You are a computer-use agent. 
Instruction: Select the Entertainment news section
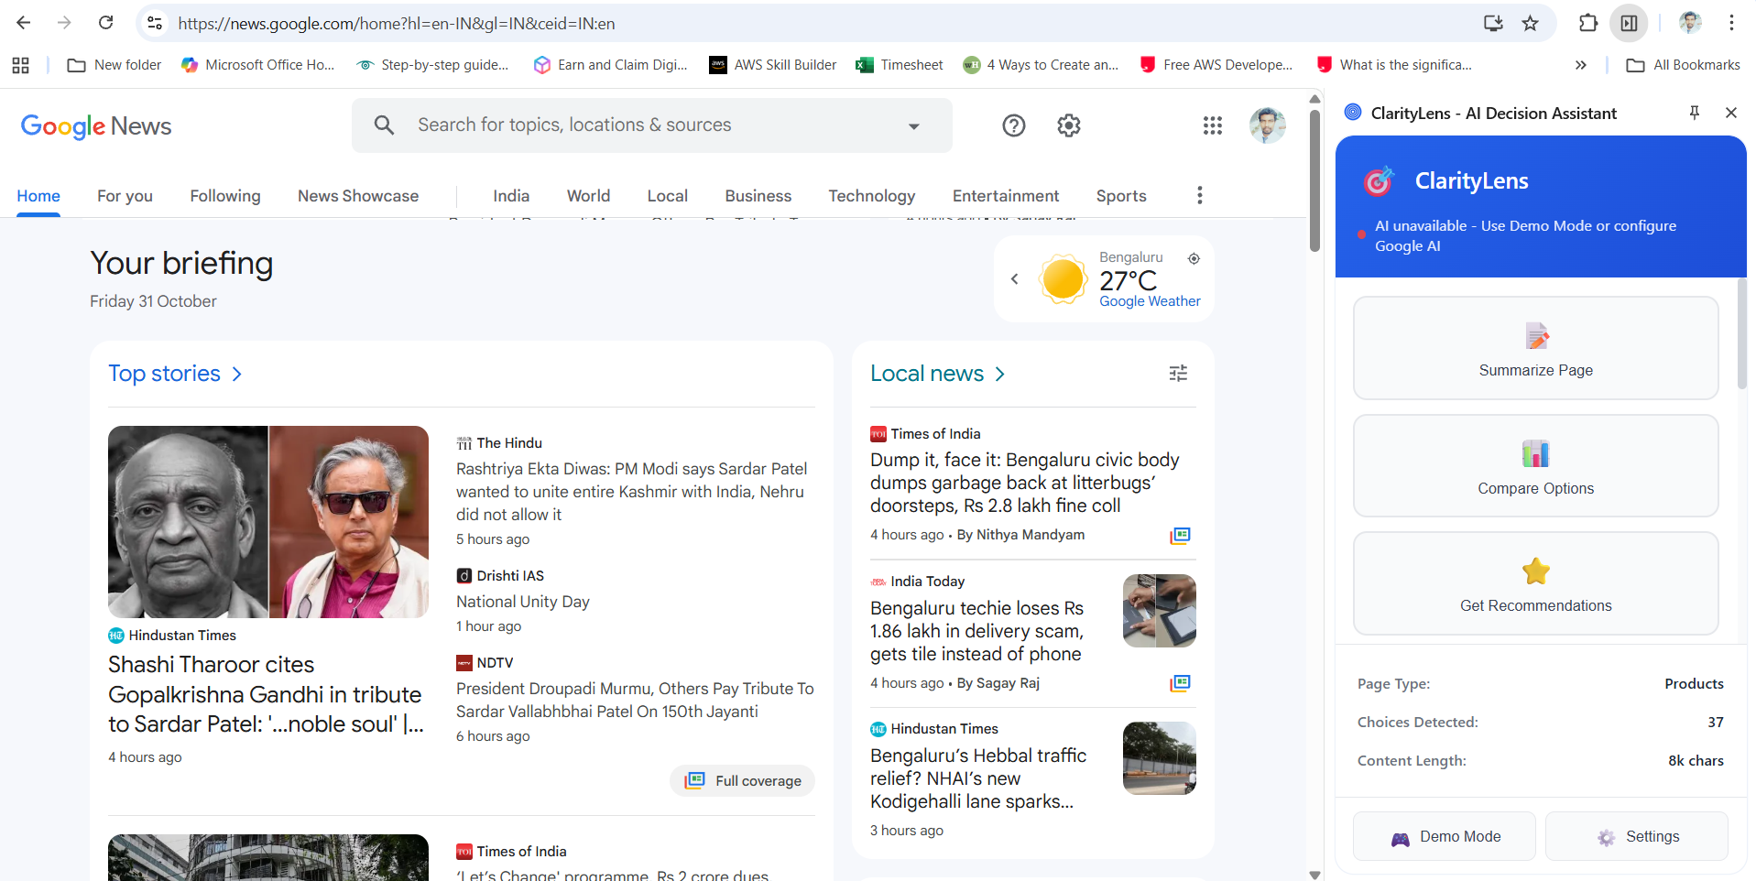tap(1006, 196)
